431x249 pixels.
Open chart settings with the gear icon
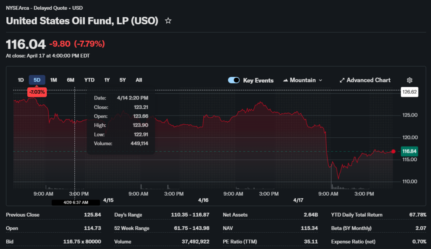[410, 80]
